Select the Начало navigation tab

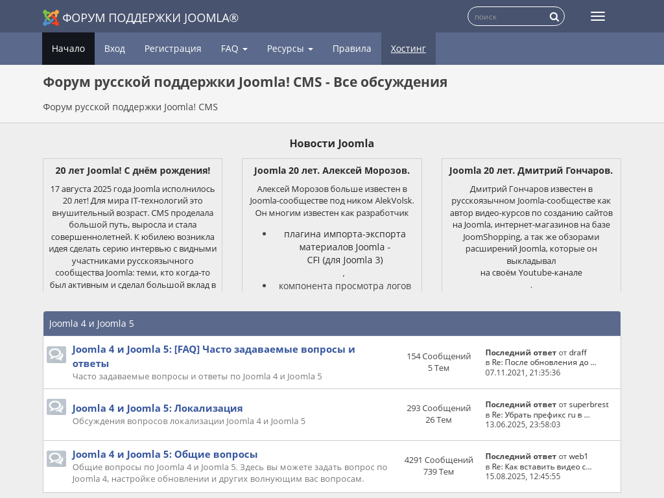point(68,49)
